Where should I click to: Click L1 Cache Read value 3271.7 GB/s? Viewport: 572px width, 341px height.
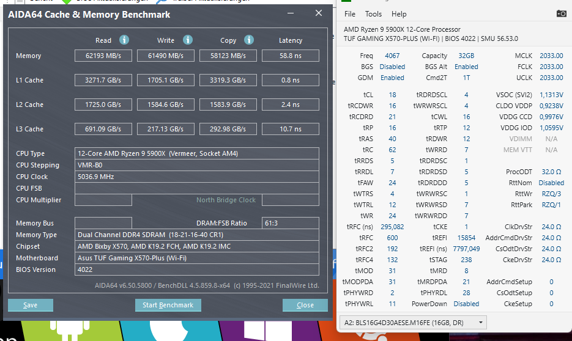pos(103,80)
